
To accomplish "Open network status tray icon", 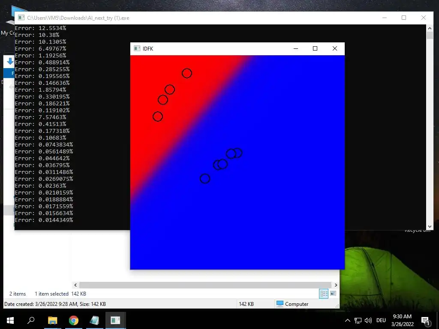I will tap(358, 320).
